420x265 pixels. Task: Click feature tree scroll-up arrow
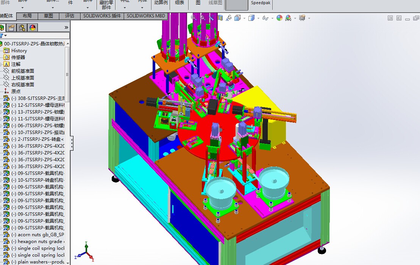tap(68, 44)
